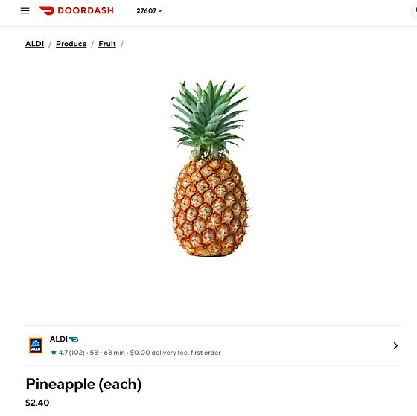Click the partially visible icon at top-right edge
This screenshot has width=417, height=416.
(x=414, y=11)
